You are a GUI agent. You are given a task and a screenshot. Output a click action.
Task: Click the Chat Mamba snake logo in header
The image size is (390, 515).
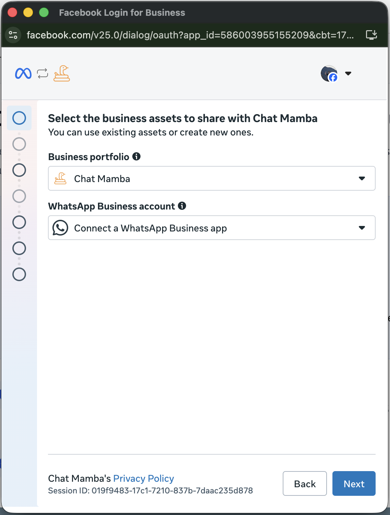(x=62, y=73)
